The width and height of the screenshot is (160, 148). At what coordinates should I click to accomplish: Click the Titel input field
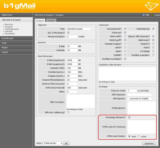(x=79, y=29)
